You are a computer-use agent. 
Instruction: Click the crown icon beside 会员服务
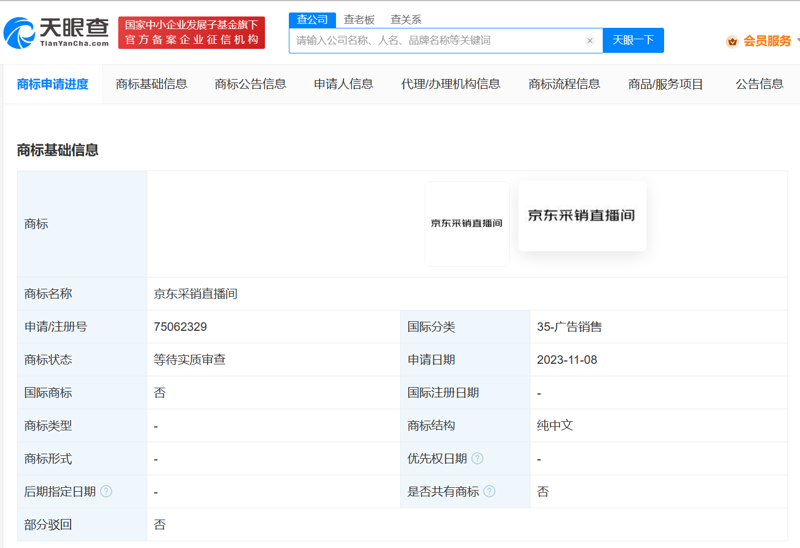click(732, 41)
